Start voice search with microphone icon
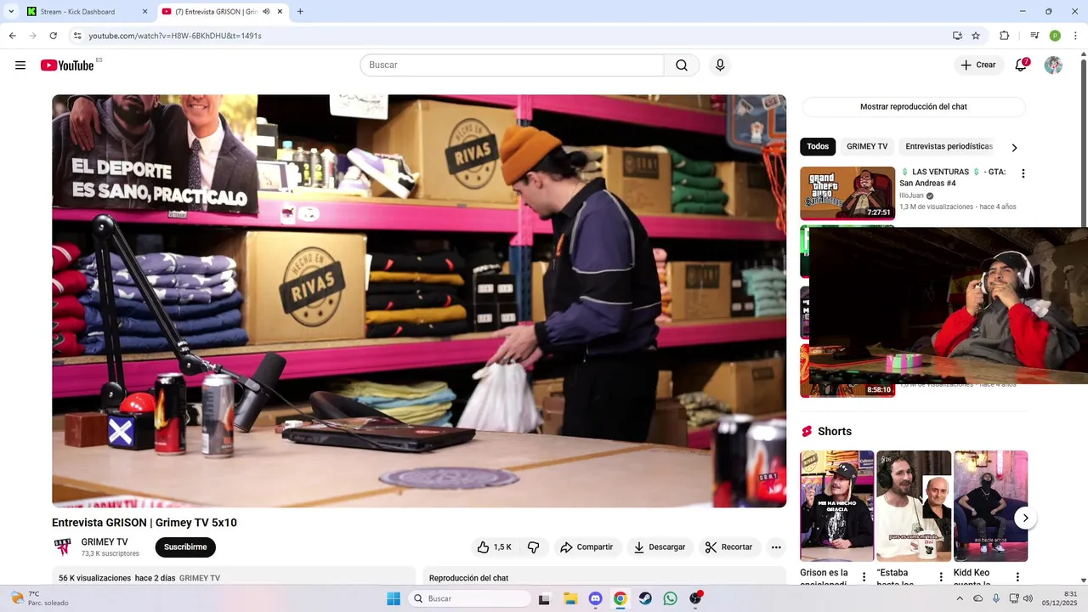1088x612 pixels. pos(720,65)
